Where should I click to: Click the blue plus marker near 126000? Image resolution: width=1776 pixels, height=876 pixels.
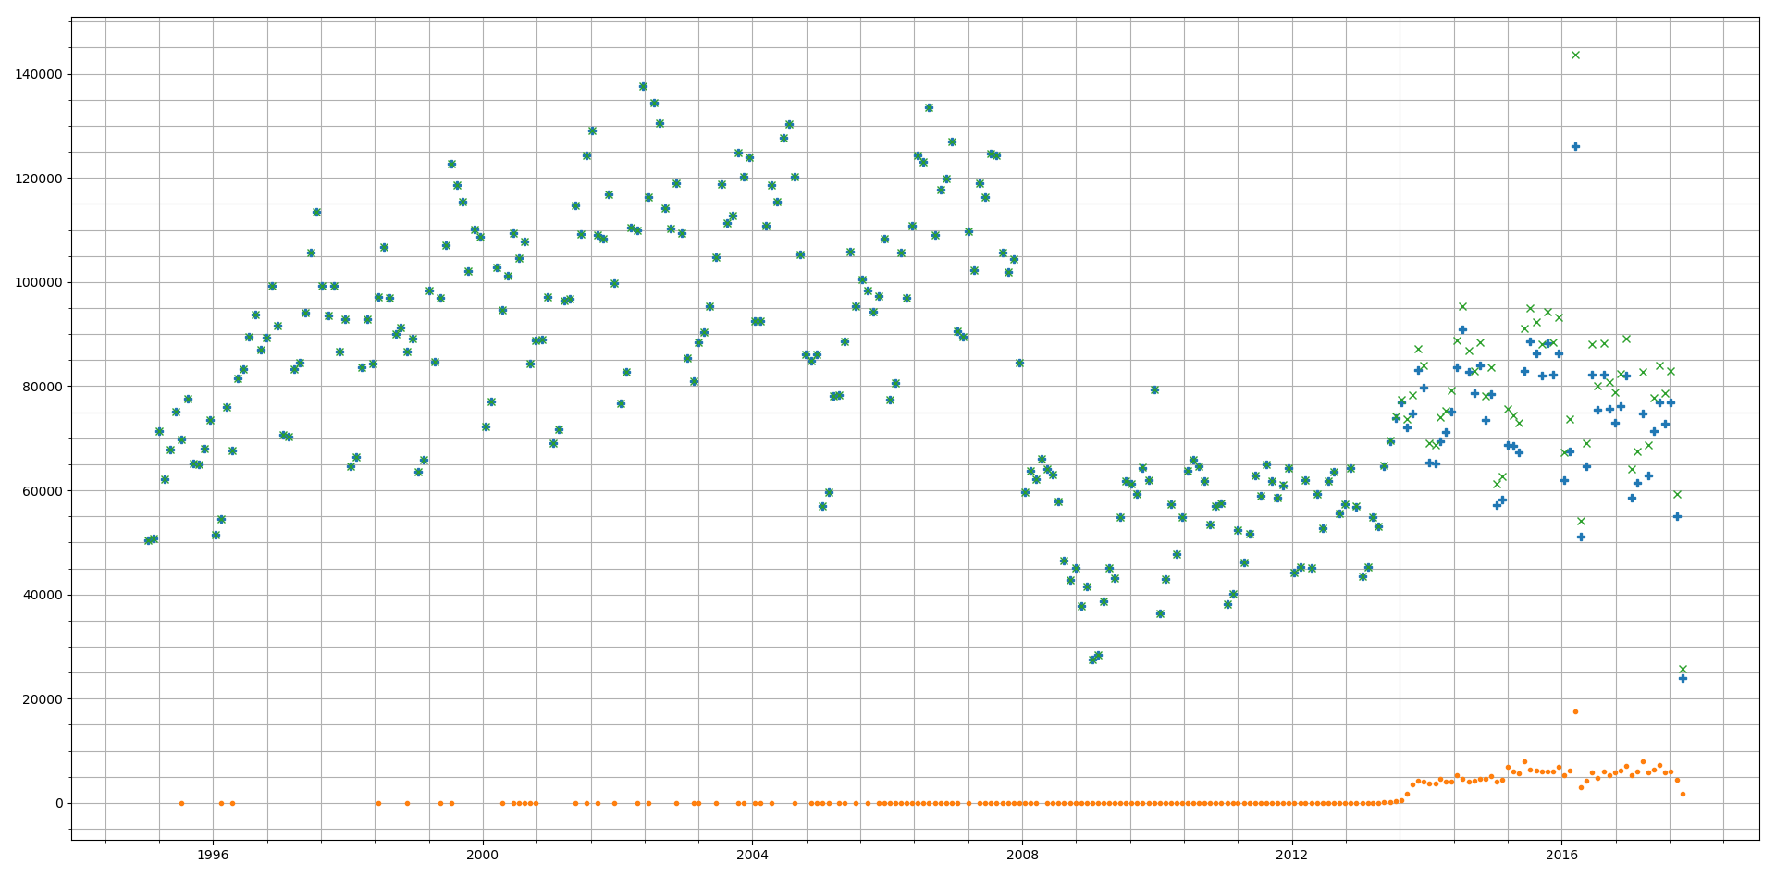pos(1575,146)
